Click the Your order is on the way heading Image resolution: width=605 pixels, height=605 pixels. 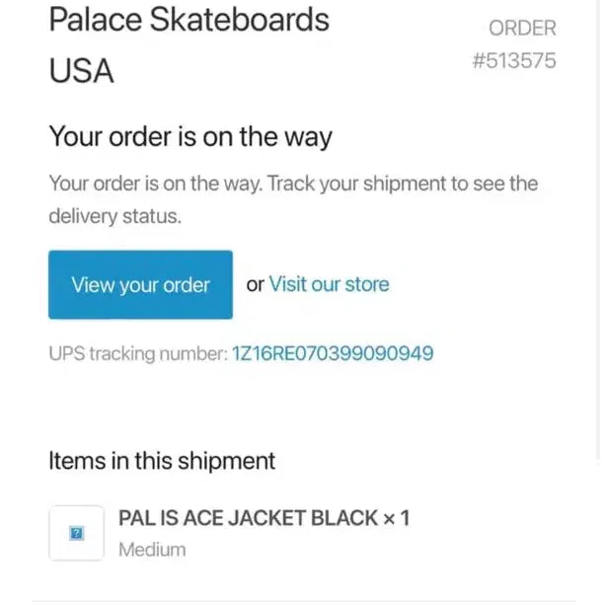pos(190,137)
